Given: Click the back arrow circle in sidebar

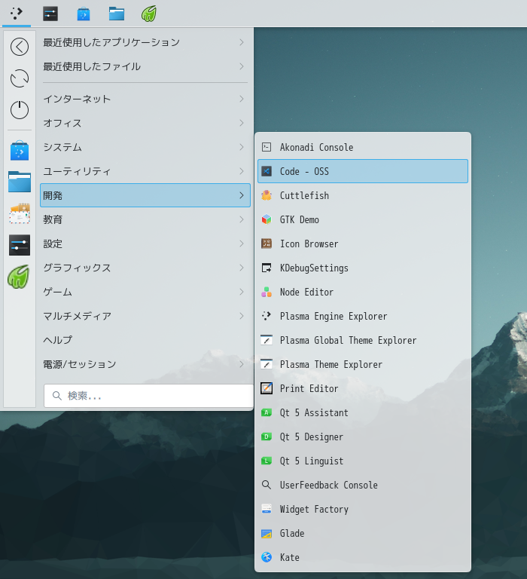Looking at the screenshot, I should [20, 47].
